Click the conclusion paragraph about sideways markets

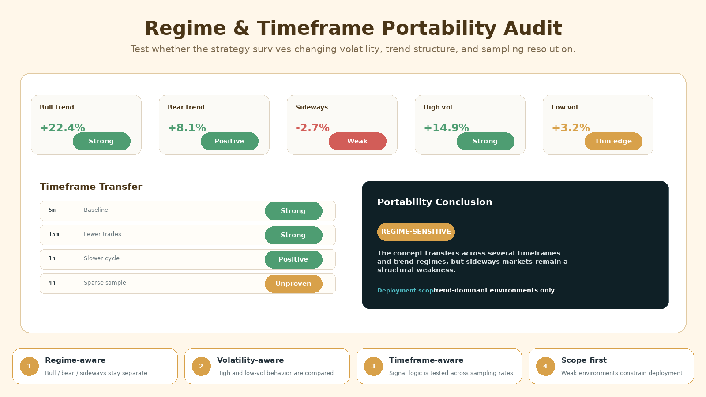[473, 262]
